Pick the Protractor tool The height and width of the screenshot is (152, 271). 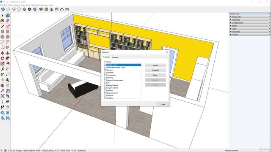click(x=3, y=74)
